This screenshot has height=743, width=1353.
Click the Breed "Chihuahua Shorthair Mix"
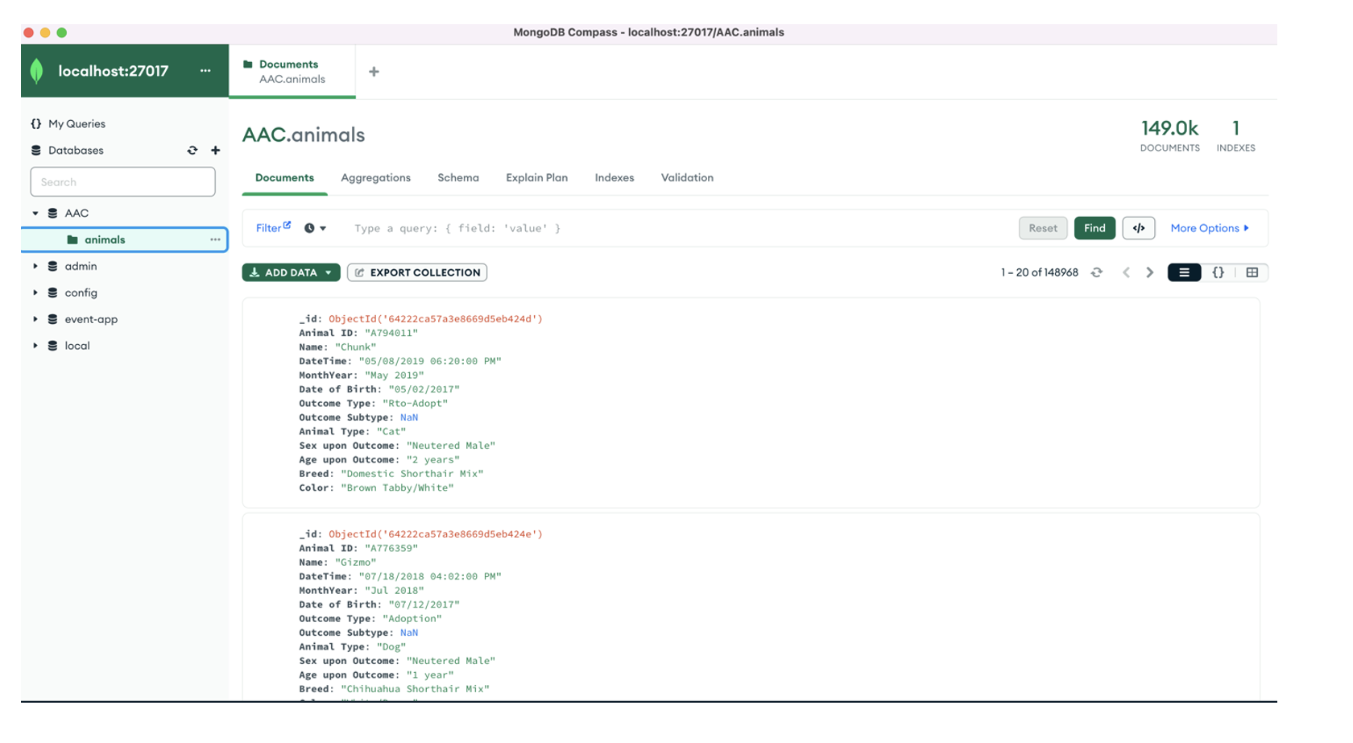tap(415, 690)
